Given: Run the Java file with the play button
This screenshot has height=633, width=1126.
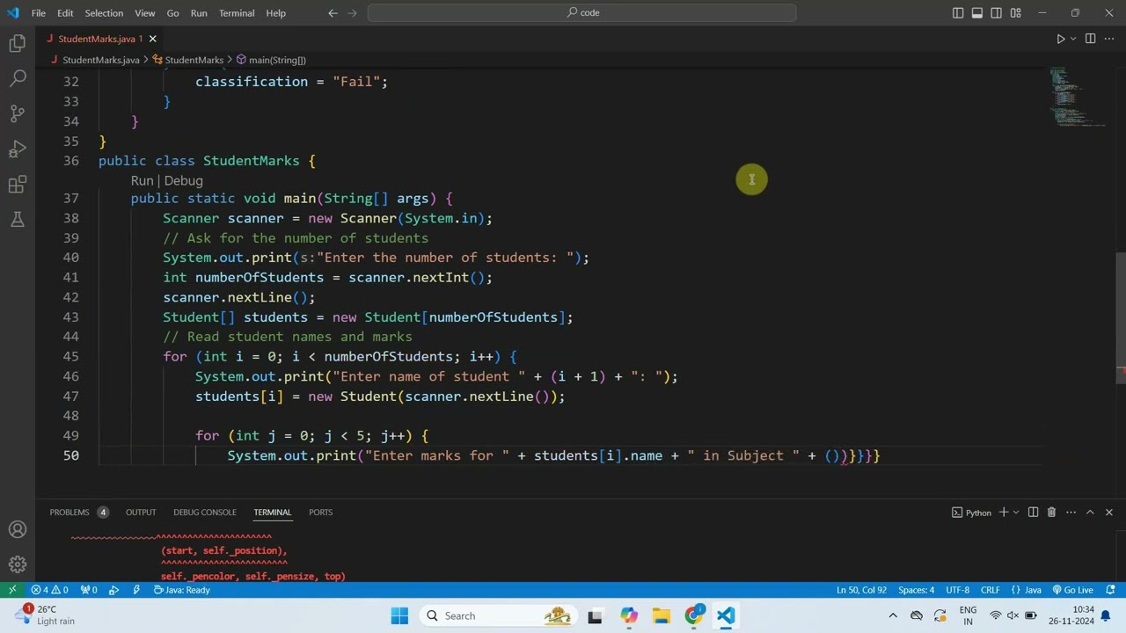Looking at the screenshot, I should tap(1060, 39).
